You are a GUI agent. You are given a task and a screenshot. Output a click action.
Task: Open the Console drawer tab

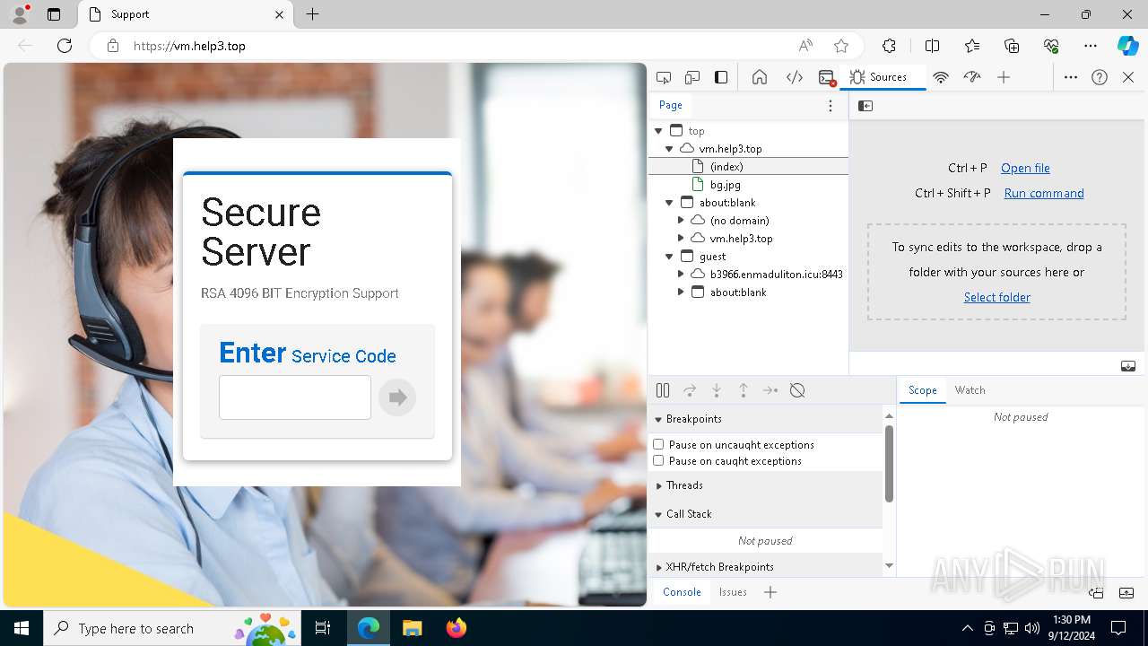682,592
